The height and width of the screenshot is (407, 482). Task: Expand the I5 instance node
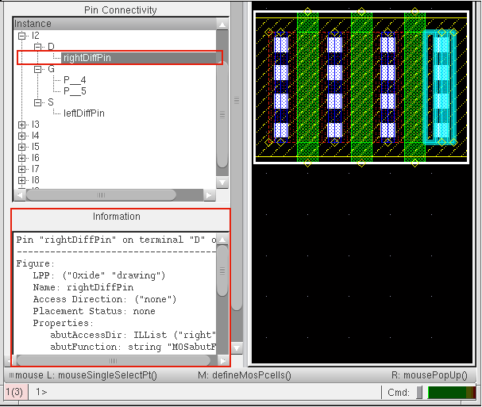pos(22,147)
